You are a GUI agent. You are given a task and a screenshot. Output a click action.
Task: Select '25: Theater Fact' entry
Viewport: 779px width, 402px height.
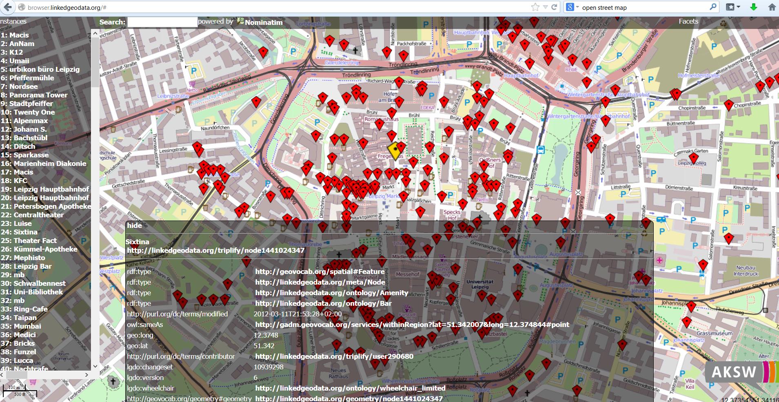(29, 241)
